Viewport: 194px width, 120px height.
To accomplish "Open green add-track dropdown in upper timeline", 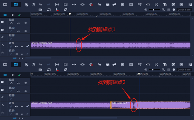I will 20,15.
